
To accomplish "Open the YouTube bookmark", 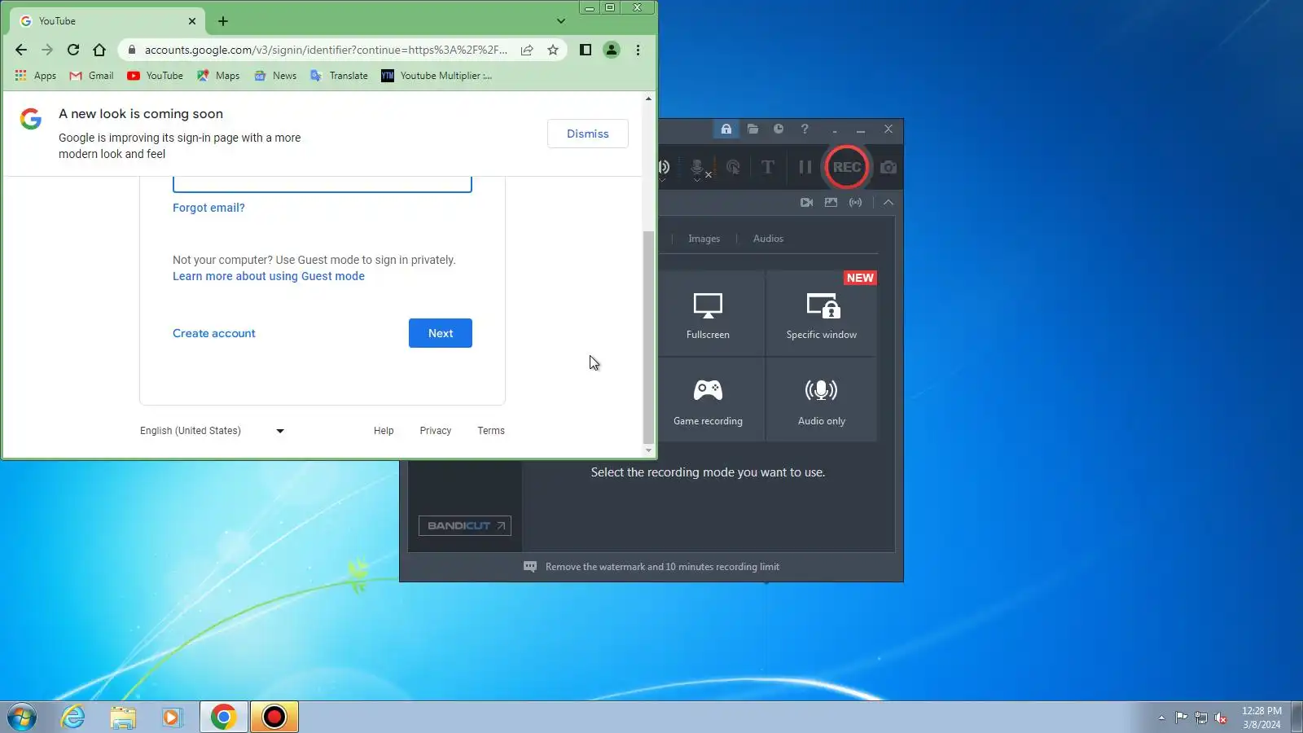I will pyautogui.click(x=155, y=76).
